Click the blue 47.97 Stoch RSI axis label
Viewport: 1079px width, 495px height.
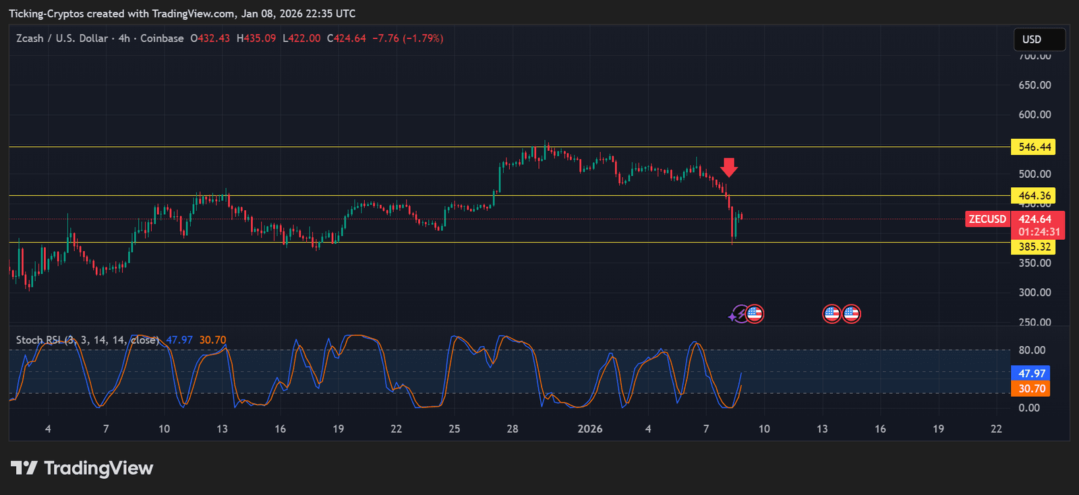1031,373
